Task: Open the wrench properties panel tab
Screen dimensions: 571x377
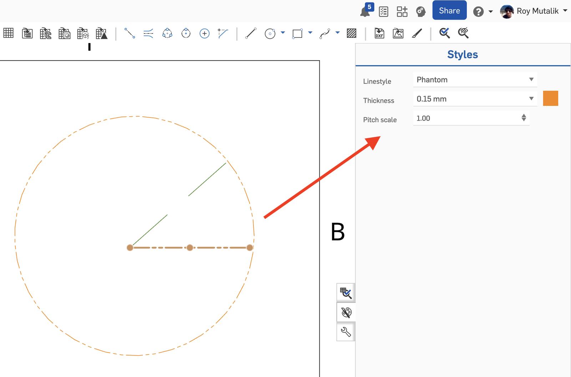Action: click(346, 332)
